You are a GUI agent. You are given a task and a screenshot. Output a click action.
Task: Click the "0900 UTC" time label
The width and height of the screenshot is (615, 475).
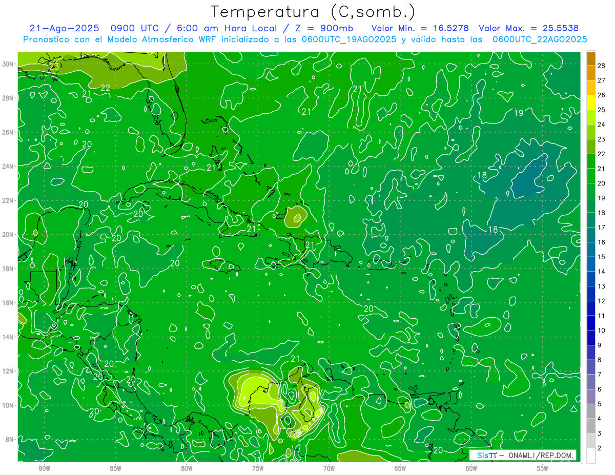tap(135, 28)
